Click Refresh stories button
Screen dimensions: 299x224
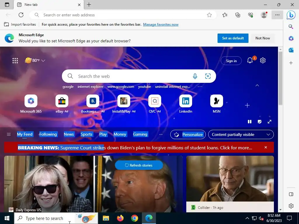click(x=139, y=165)
